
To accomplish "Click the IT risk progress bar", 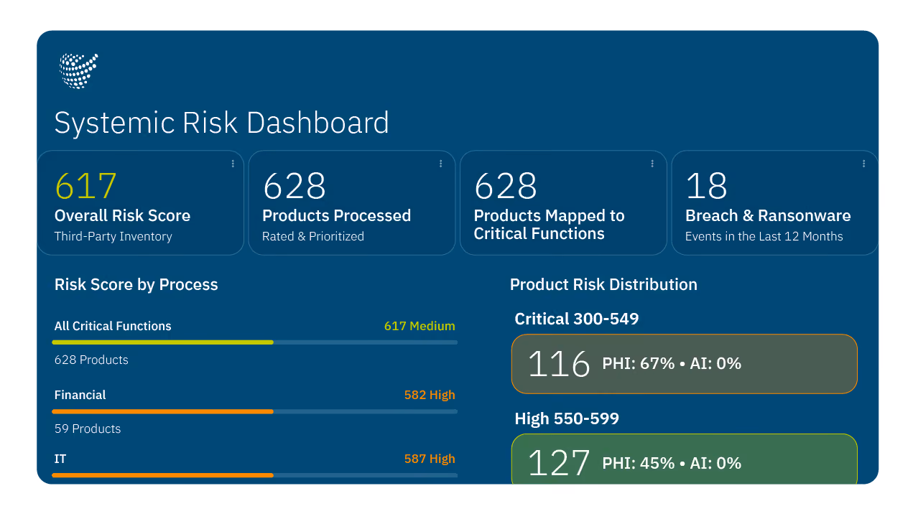I will click(254, 475).
